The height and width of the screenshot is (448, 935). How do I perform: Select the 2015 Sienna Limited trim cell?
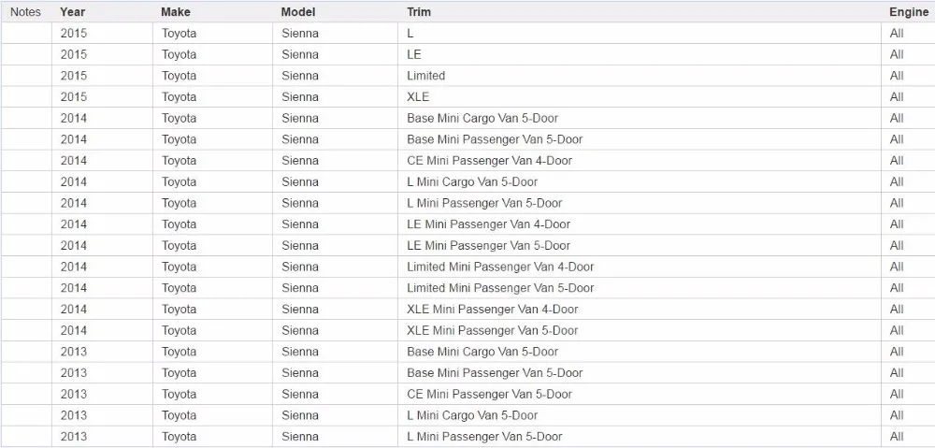(x=640, y=76)
